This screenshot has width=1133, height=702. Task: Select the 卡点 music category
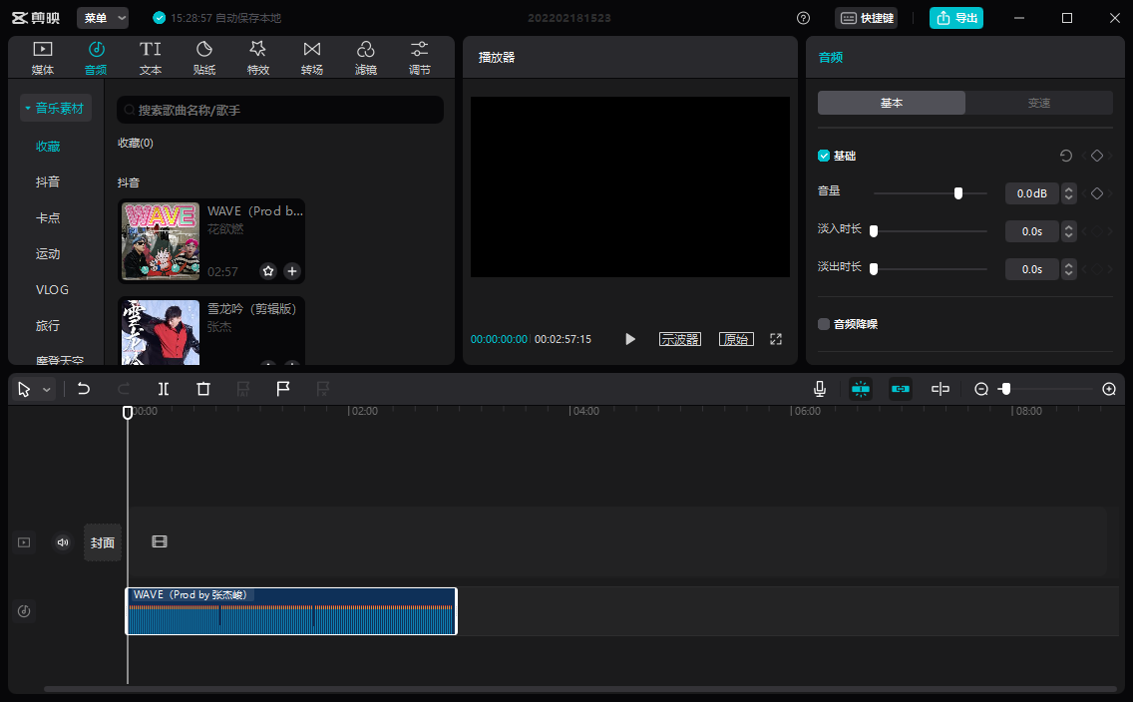point(48,218)
